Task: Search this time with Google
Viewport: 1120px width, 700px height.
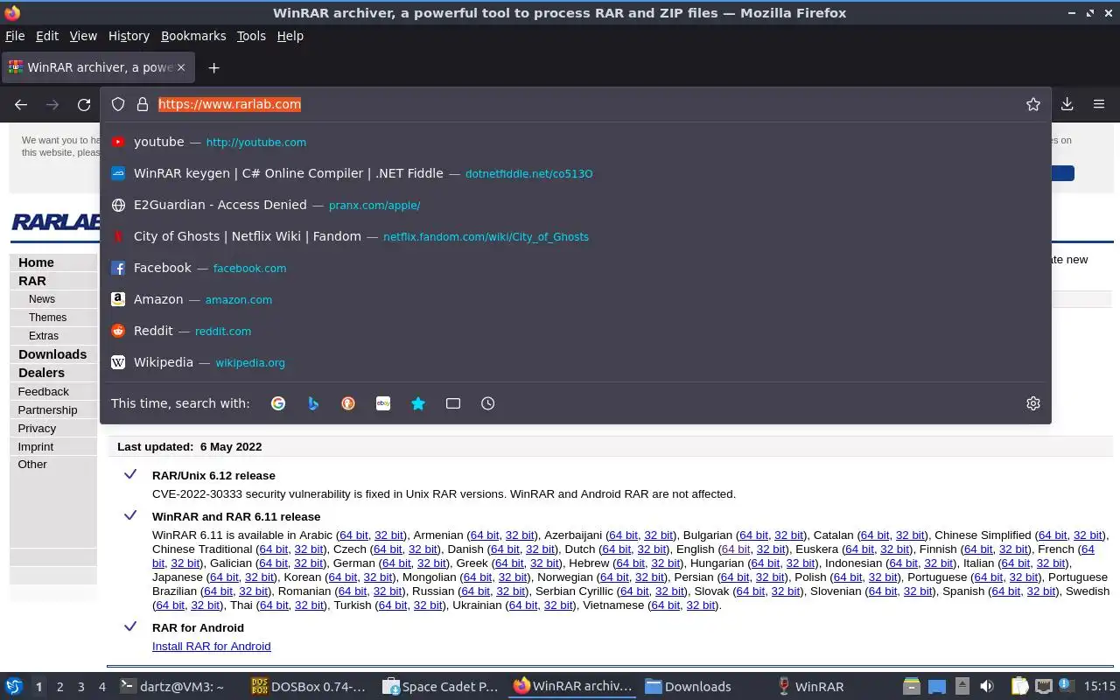Action: pyautogui.click(x=278, y=403)
